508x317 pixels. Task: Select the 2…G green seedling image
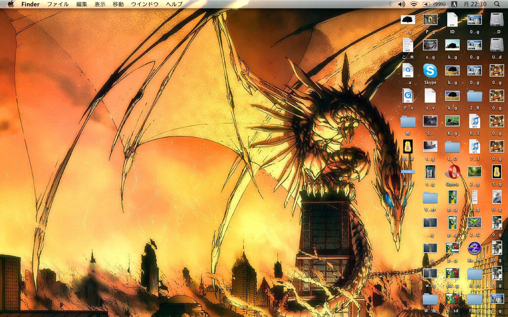tap(475, 223)
